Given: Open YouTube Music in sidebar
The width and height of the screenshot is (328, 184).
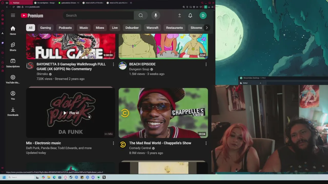Looking at the screenshot, I should [13, 79].
